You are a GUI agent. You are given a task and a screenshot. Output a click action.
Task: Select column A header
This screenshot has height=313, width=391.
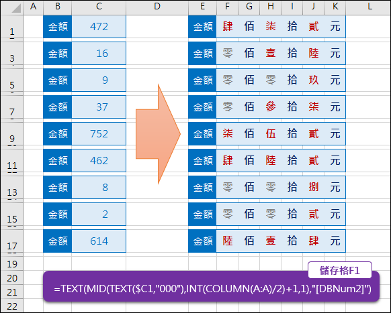point(33,7)
